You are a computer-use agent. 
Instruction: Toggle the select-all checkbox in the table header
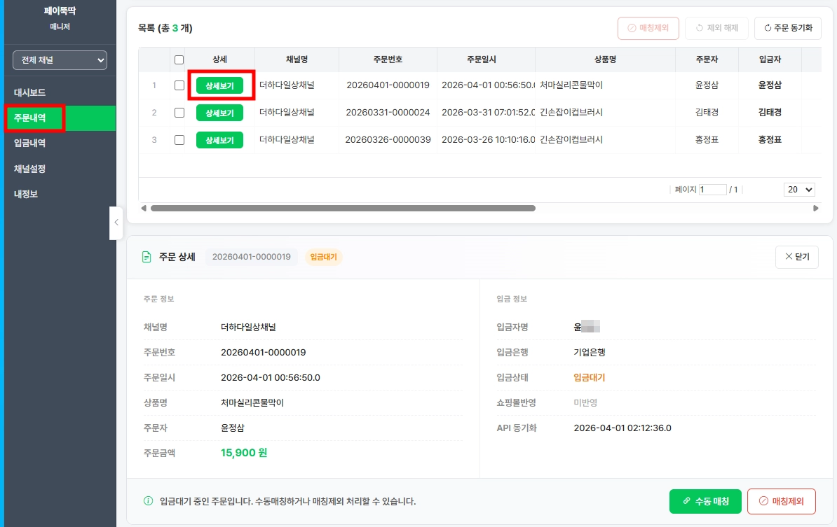(179, 59)
